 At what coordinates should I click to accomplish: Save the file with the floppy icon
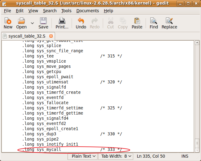tap(43, 23)
